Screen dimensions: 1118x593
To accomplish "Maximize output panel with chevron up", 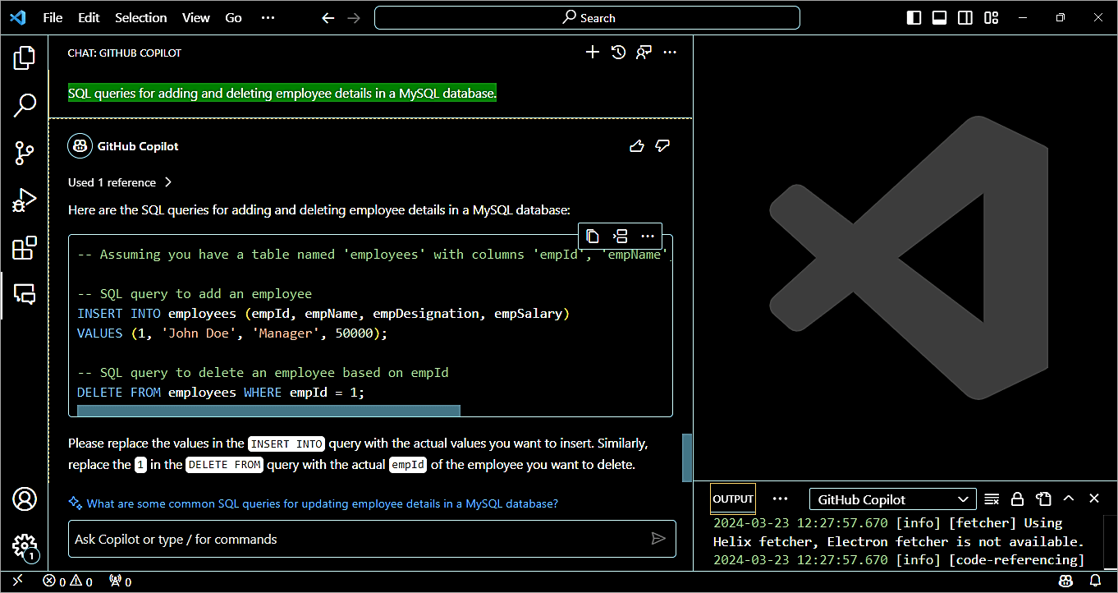I will 1068,499.
